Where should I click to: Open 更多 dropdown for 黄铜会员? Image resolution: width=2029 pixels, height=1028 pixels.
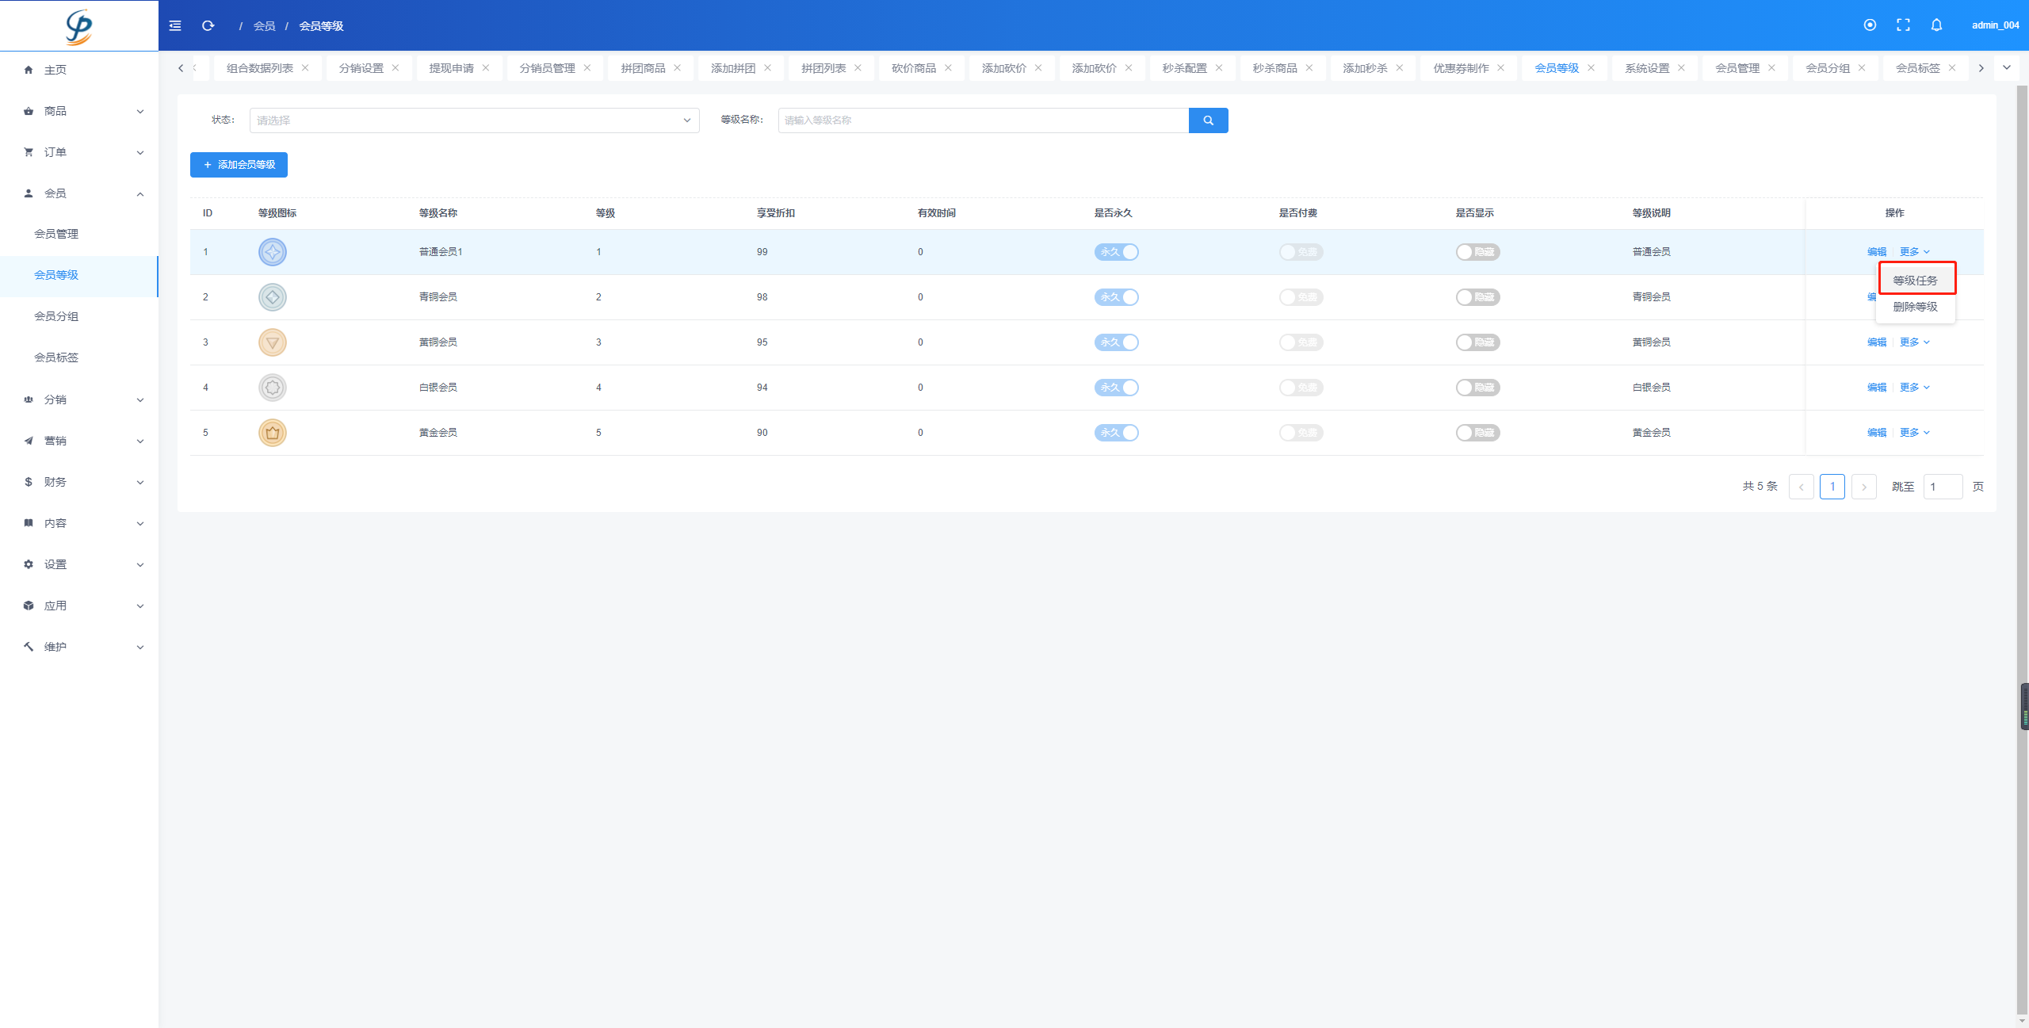pyautogui.click(x=1914, y=342)
